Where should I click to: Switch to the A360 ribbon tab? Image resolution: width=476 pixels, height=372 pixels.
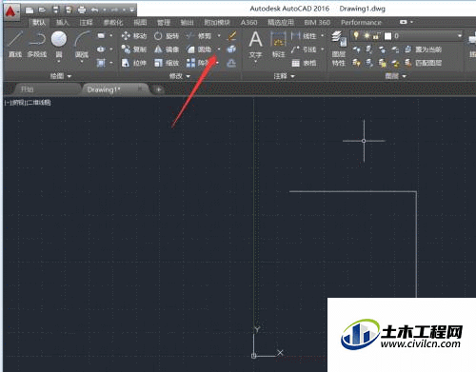[248, 23]
